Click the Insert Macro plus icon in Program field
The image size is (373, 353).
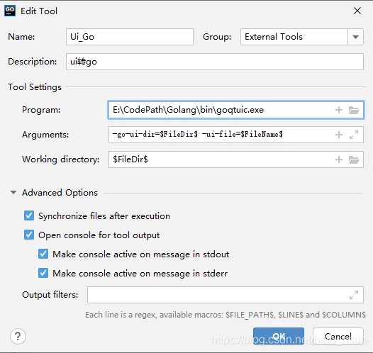pos(339,110)
